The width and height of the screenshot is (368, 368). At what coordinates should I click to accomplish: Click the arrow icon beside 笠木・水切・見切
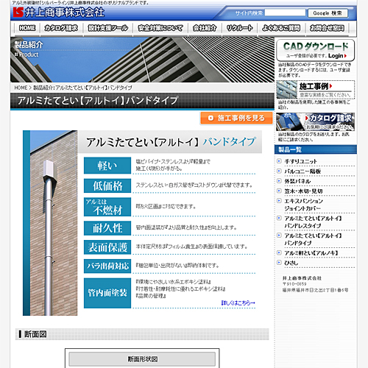coord(279,191)
